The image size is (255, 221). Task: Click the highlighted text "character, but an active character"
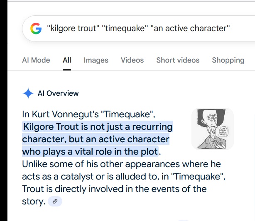[96, 138]
